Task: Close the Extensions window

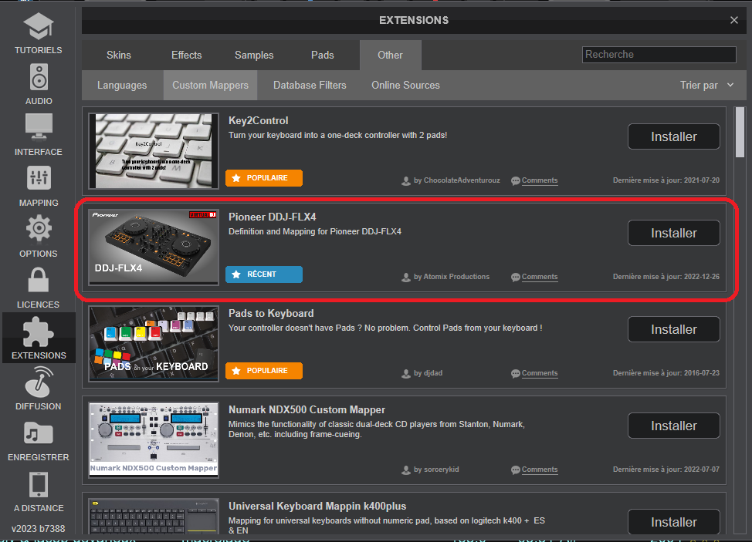Action: [733, 20]
